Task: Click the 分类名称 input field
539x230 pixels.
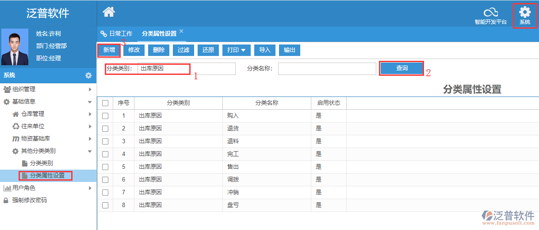Action: (x=327, y=69)
